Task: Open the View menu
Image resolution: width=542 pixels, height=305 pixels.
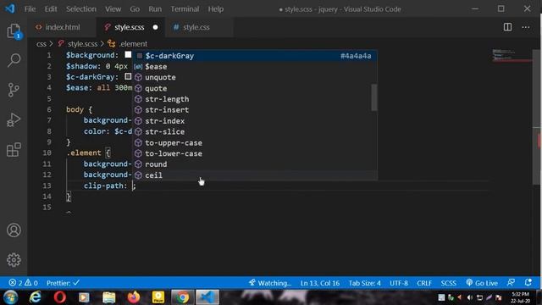Action: [x=113, y=9]
